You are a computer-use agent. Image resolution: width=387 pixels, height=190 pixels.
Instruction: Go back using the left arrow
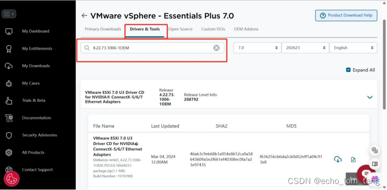[x=84, y=15]
